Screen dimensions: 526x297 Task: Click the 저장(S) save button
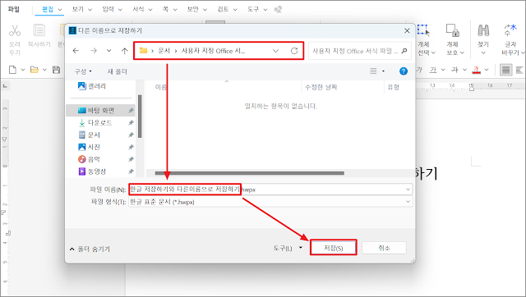point(333,248)
